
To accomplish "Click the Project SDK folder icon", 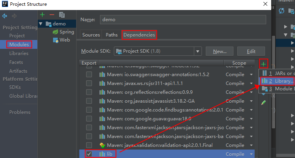I will (119, 51).
